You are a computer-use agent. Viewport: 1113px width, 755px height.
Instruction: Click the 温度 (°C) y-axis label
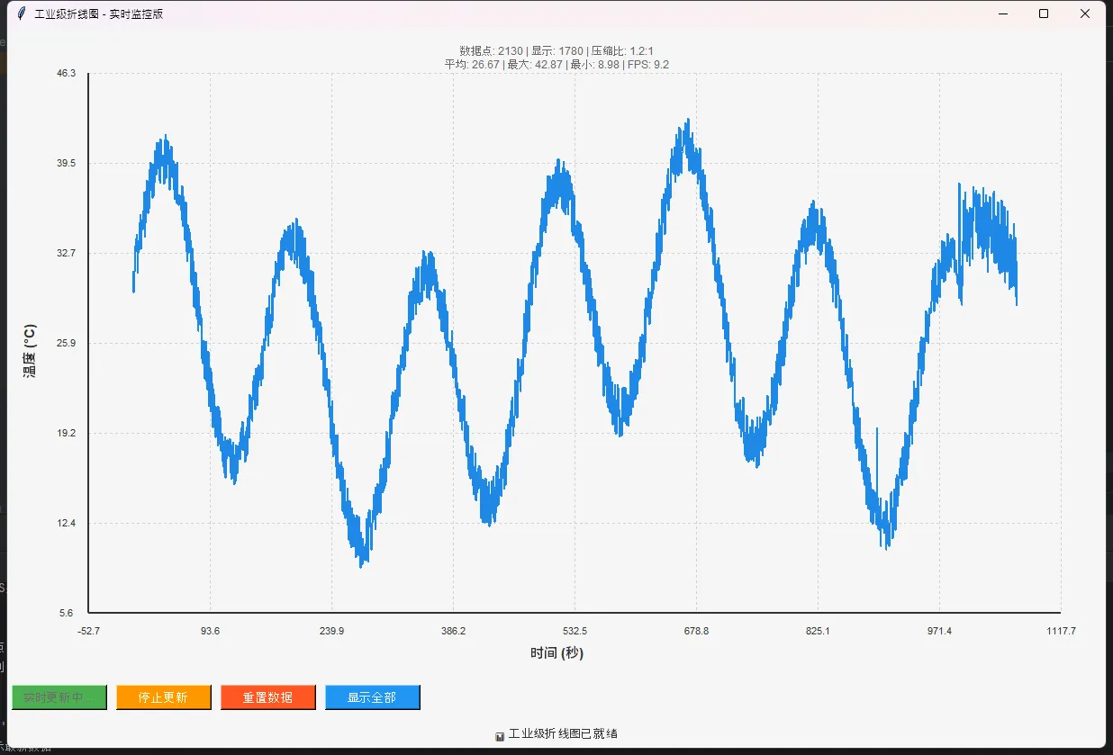point(30,350)
